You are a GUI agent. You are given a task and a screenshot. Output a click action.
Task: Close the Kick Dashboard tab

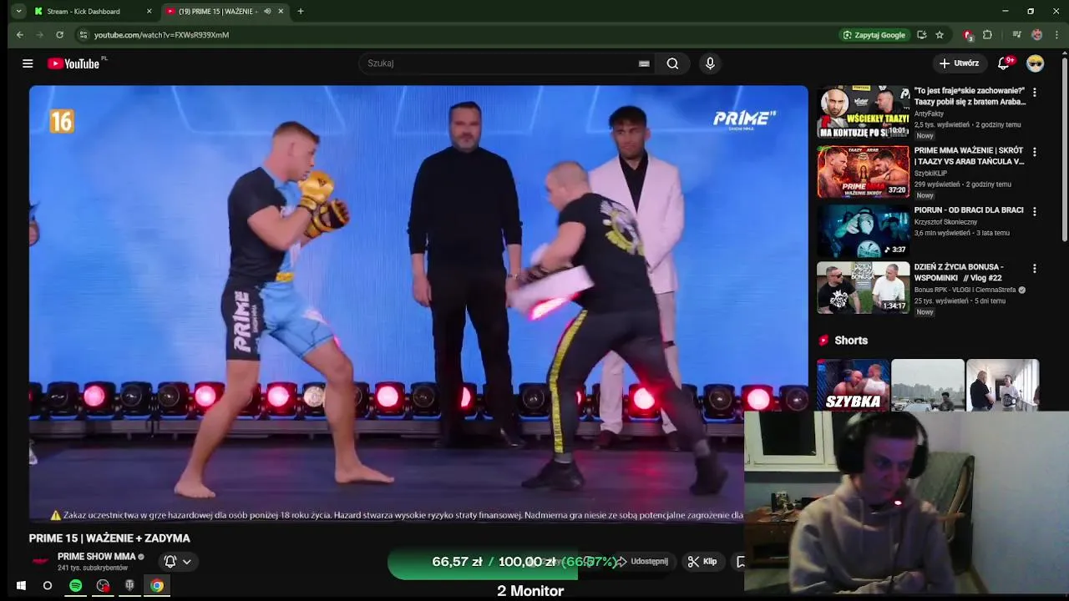pyautogui.click(x=149, y=11)
